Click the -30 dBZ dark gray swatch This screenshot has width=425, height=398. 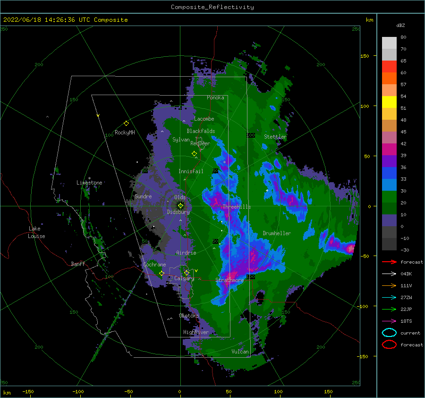(x=389, y=244)
